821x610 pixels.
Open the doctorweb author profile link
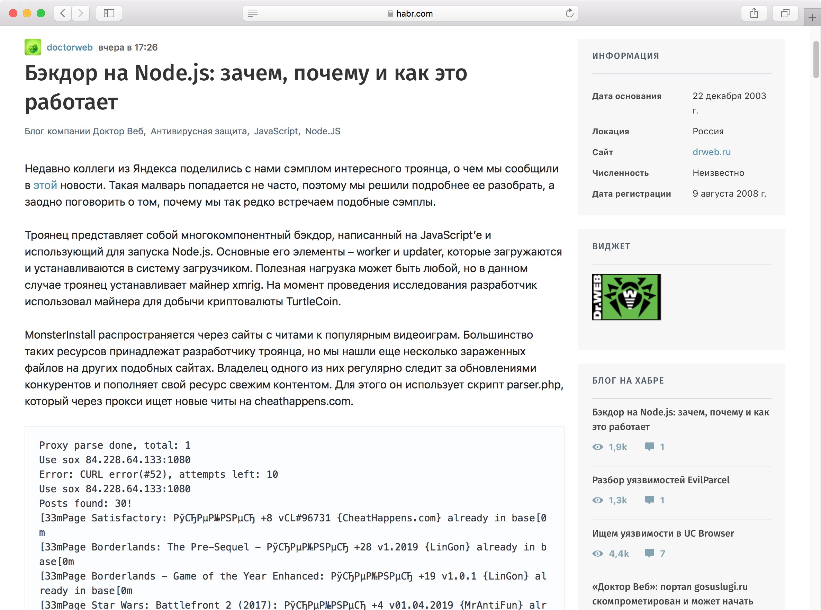[70, 47]
